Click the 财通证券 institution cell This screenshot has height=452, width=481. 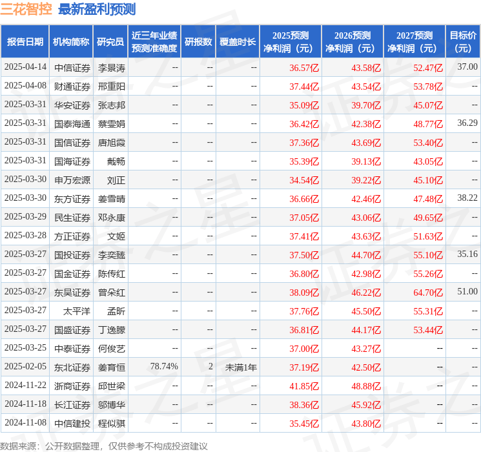72,87
